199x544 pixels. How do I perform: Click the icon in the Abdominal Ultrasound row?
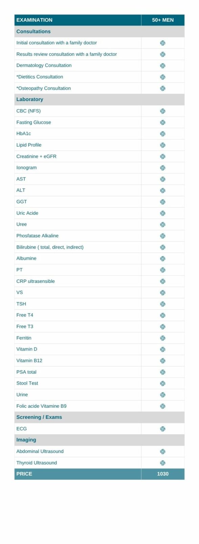pos(162,452)
